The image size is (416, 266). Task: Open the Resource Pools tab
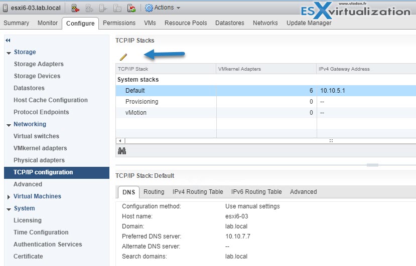pos(186,23)
